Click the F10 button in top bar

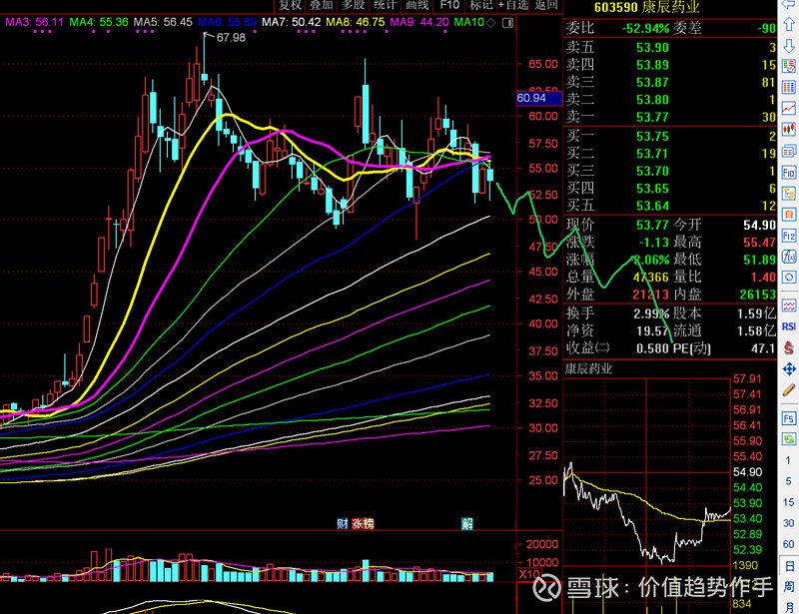click(x=449, y=5)
